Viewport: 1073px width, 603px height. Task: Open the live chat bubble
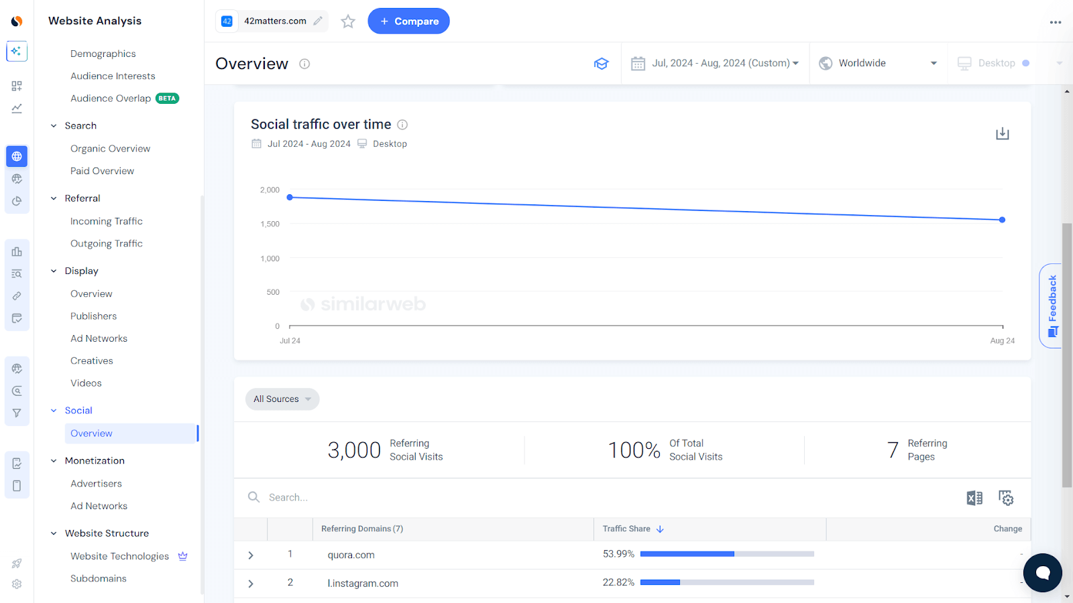coord(1041,573)
